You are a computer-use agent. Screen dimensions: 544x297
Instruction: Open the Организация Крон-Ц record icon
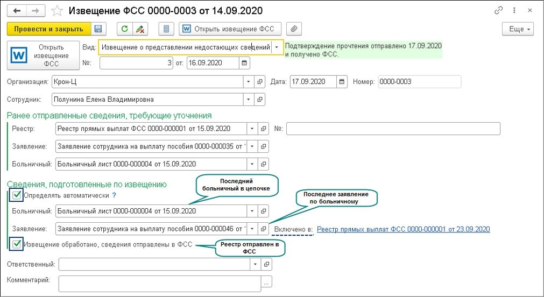click(260, 82)
